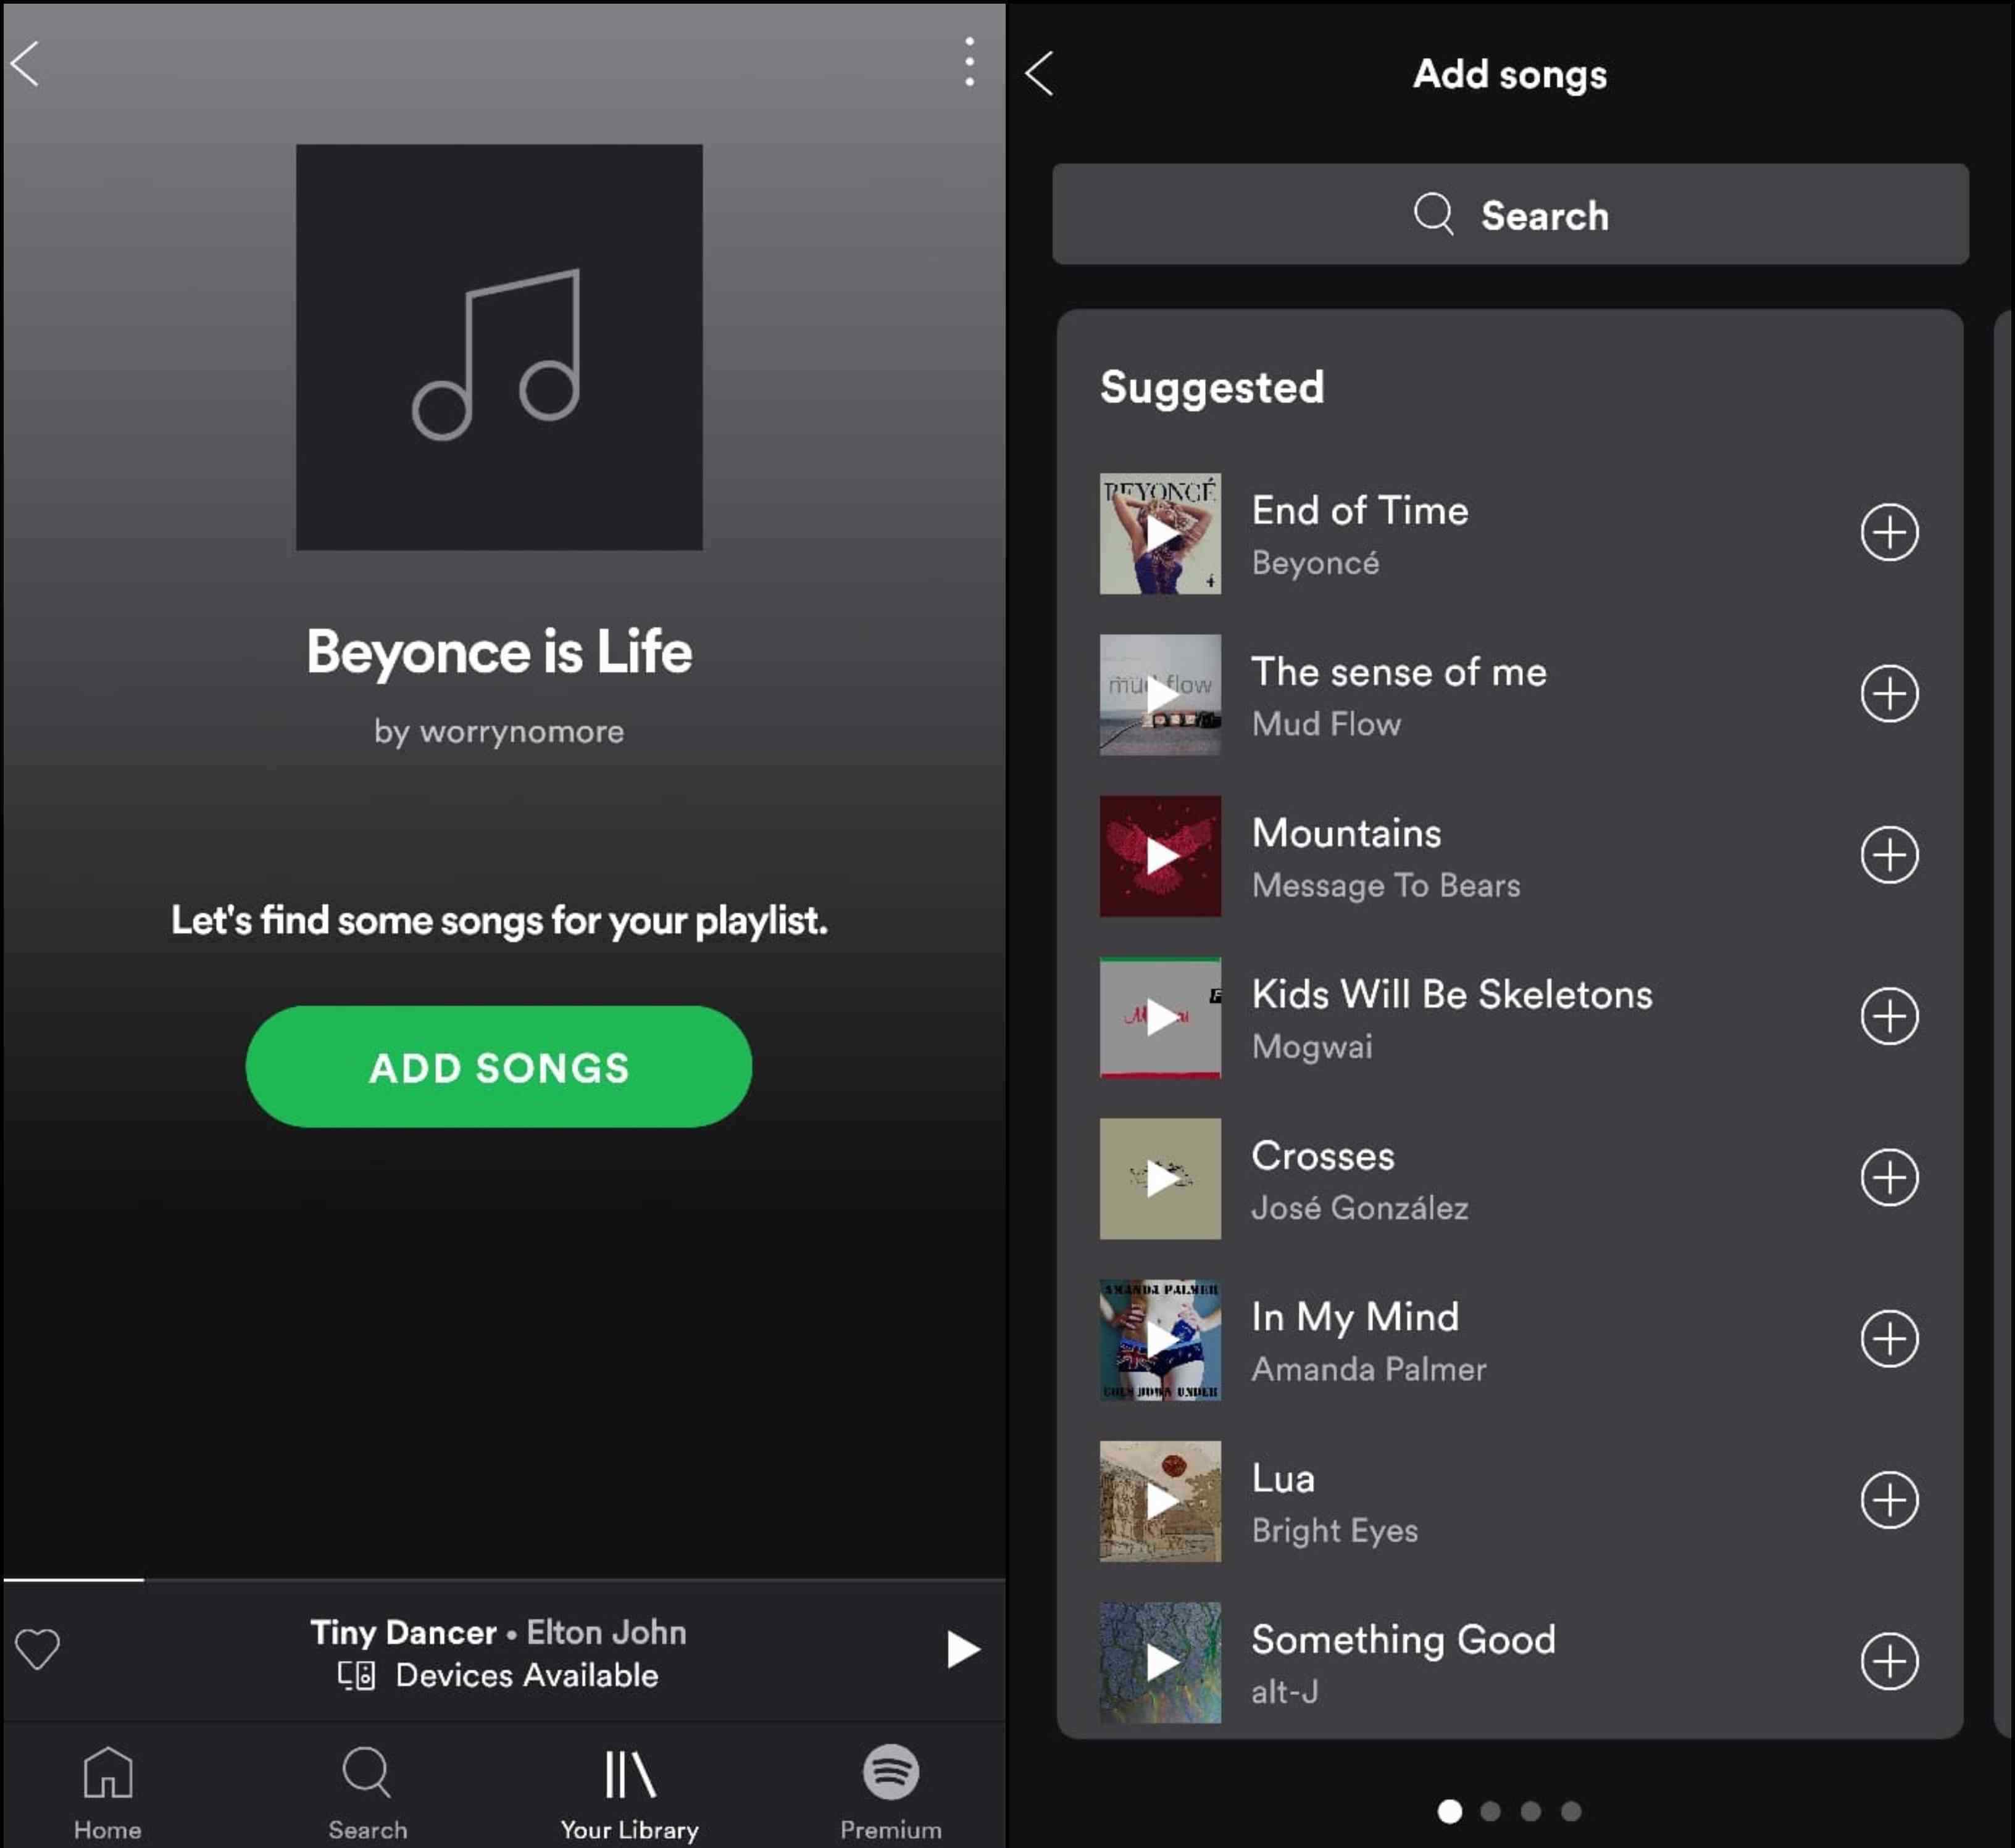Click the 'José González' artist name
2015x1848 pixels.
coord(1359,1208)
